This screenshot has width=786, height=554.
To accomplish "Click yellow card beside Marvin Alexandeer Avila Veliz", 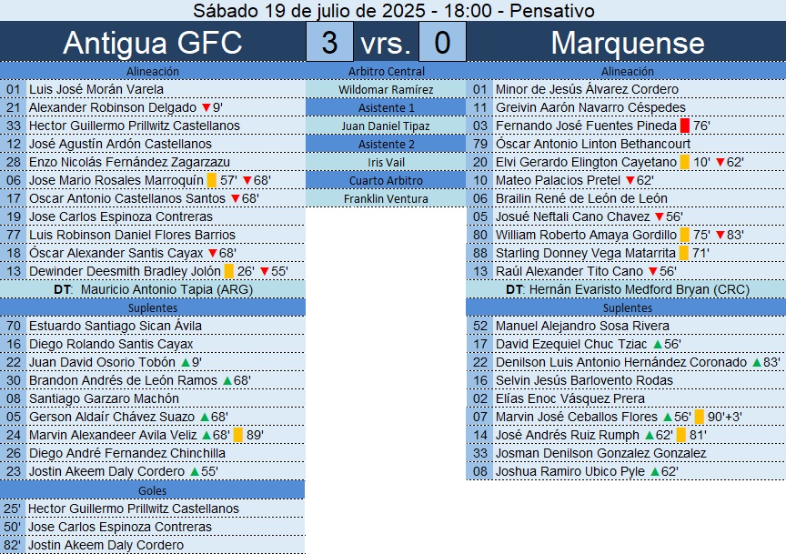I will point(237,435).
